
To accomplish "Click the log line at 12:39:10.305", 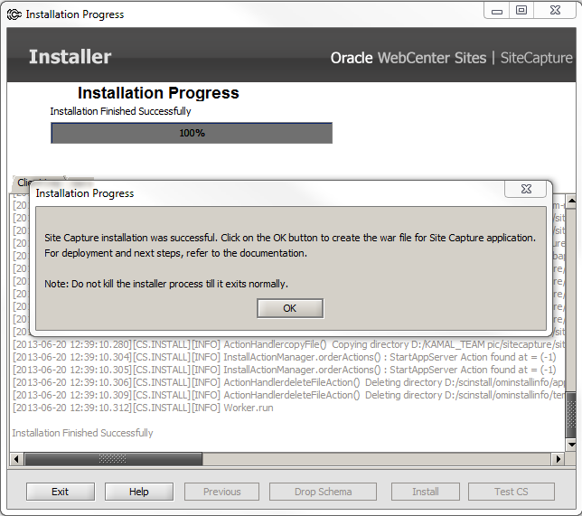I will [285, 370].
